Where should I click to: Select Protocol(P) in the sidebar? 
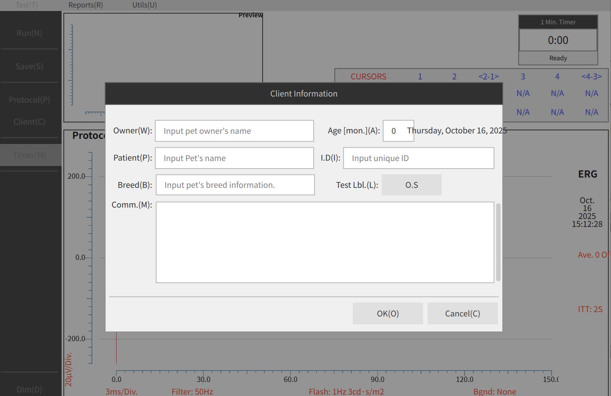[29, 100]
